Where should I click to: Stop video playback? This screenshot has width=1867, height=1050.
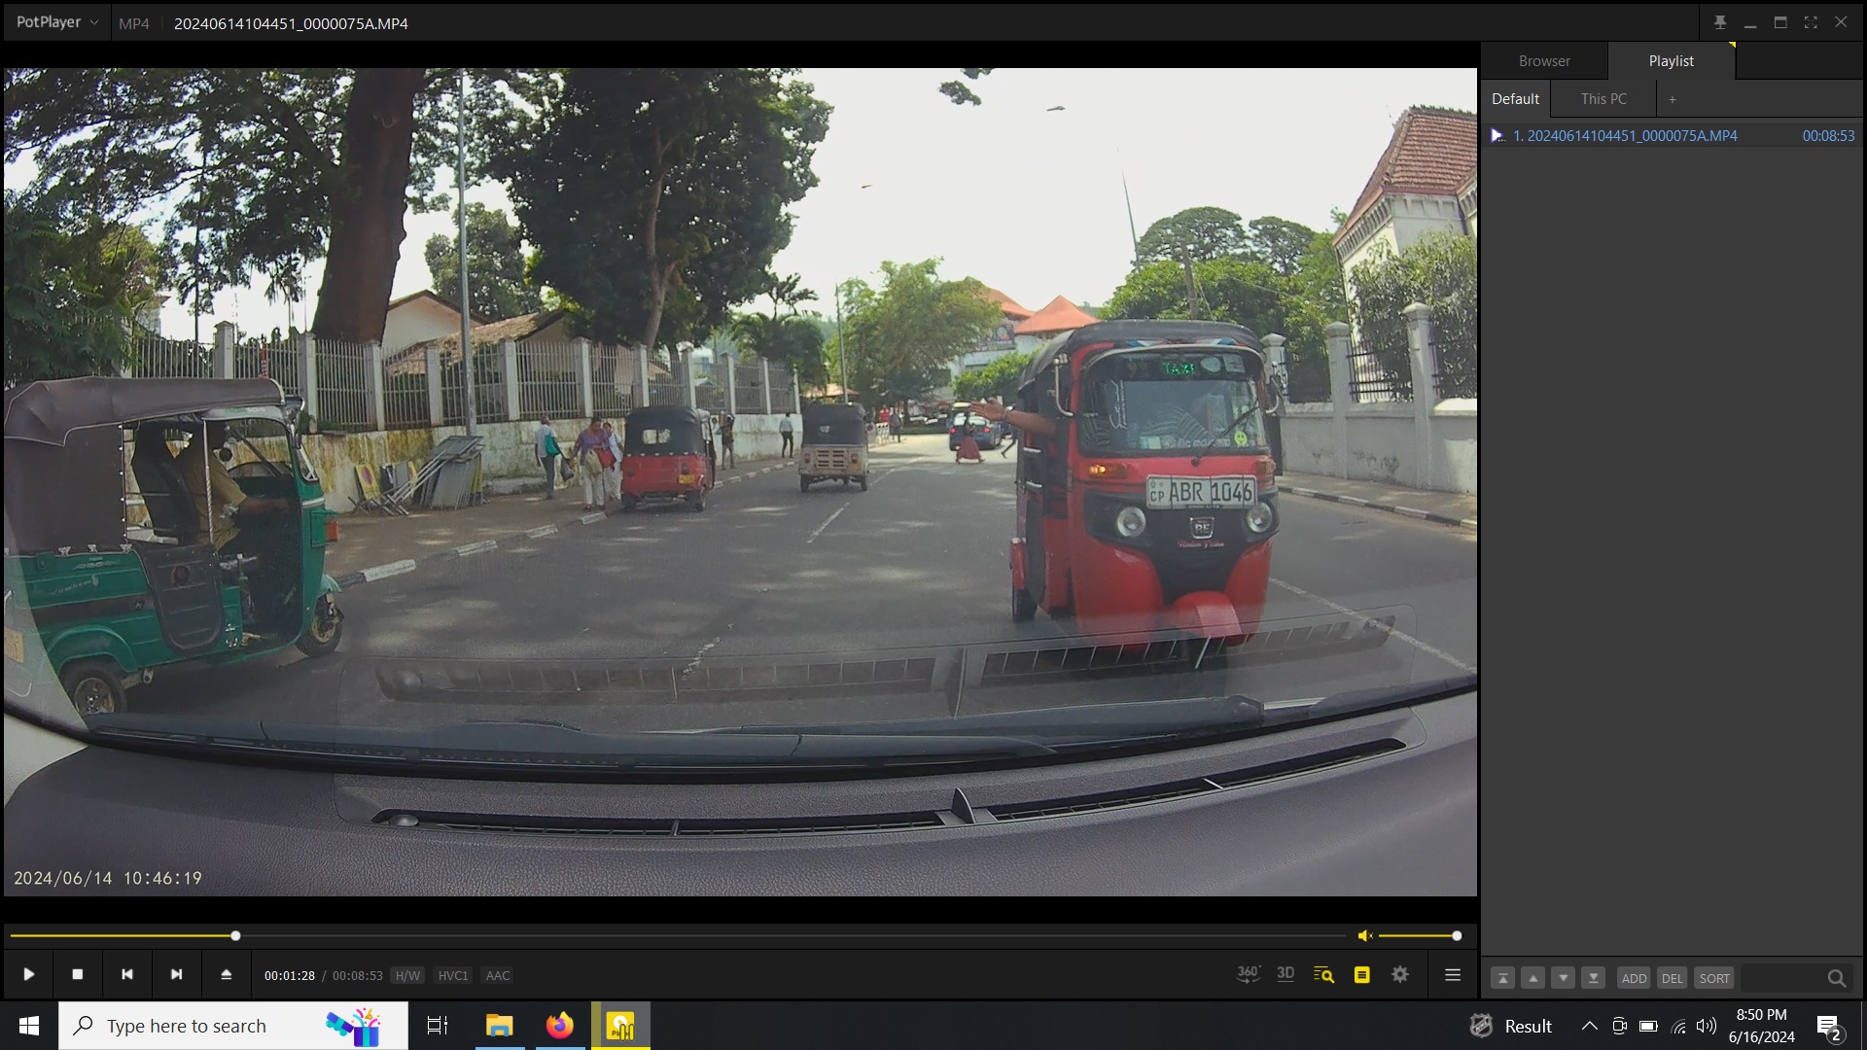point(78,974)
